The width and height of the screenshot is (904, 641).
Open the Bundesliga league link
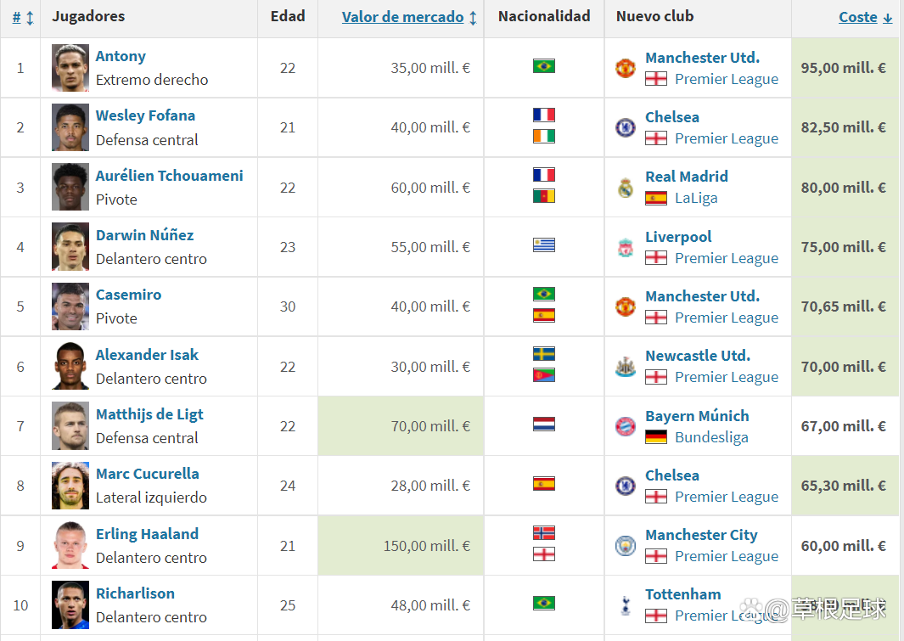click(711, 437)
